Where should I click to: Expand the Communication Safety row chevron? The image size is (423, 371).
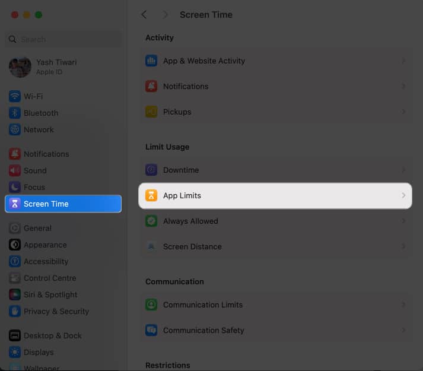(x=403, y=330)
